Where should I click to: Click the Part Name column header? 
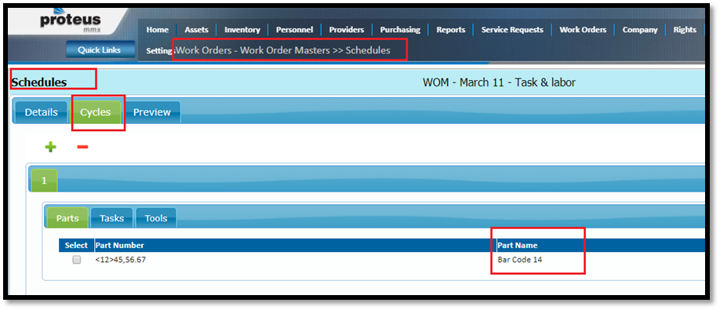point(517,245)
